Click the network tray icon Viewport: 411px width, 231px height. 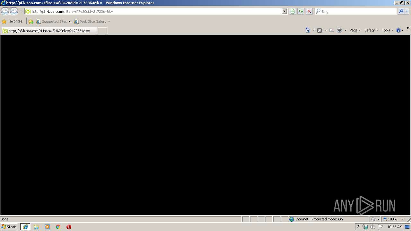pos(365,227)
